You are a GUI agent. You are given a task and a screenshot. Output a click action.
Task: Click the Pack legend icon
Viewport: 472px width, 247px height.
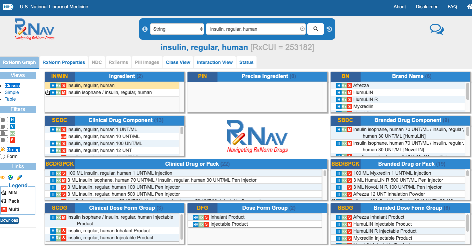[x=4, y=201]
